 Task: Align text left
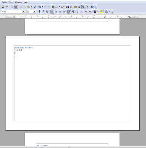pyautogui.click(x=52, y=11)
